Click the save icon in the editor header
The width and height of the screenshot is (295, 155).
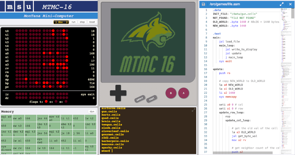click(204, 4)
